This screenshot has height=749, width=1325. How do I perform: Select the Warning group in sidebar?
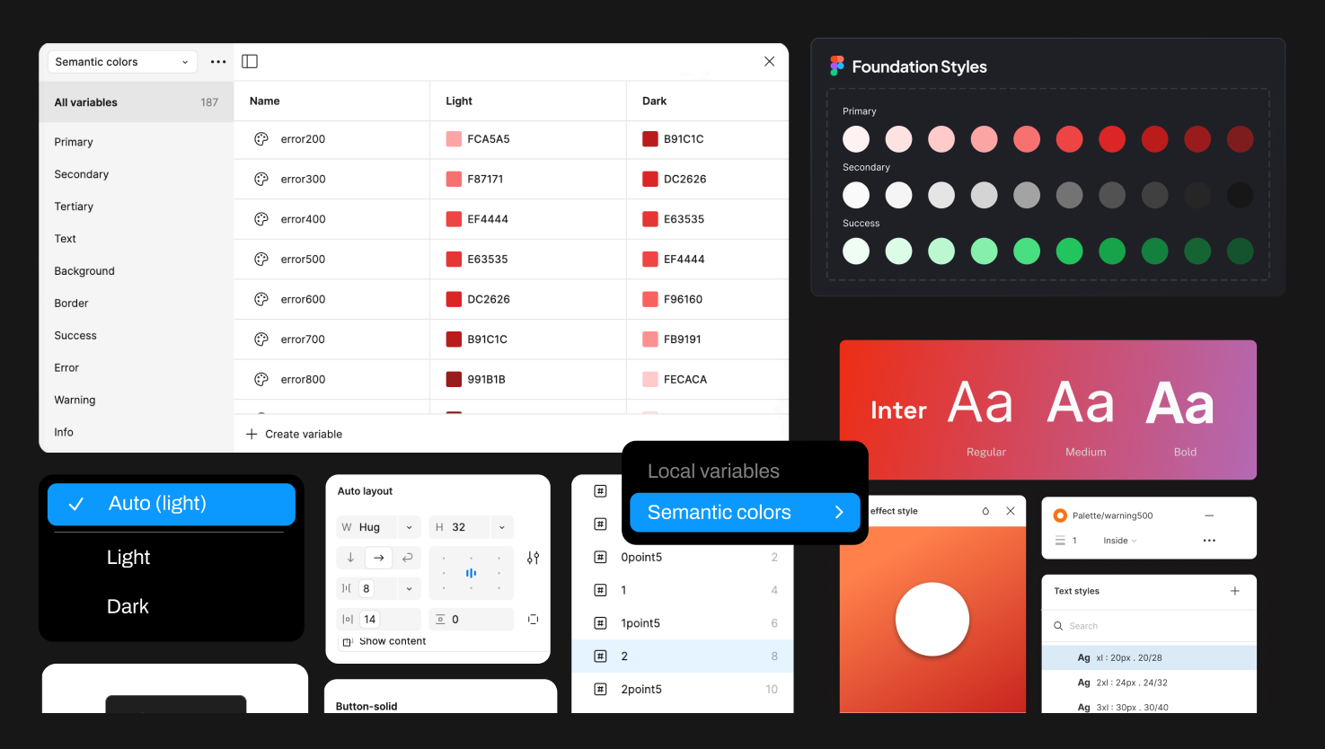pyautogui.click(x=75, y=400)
